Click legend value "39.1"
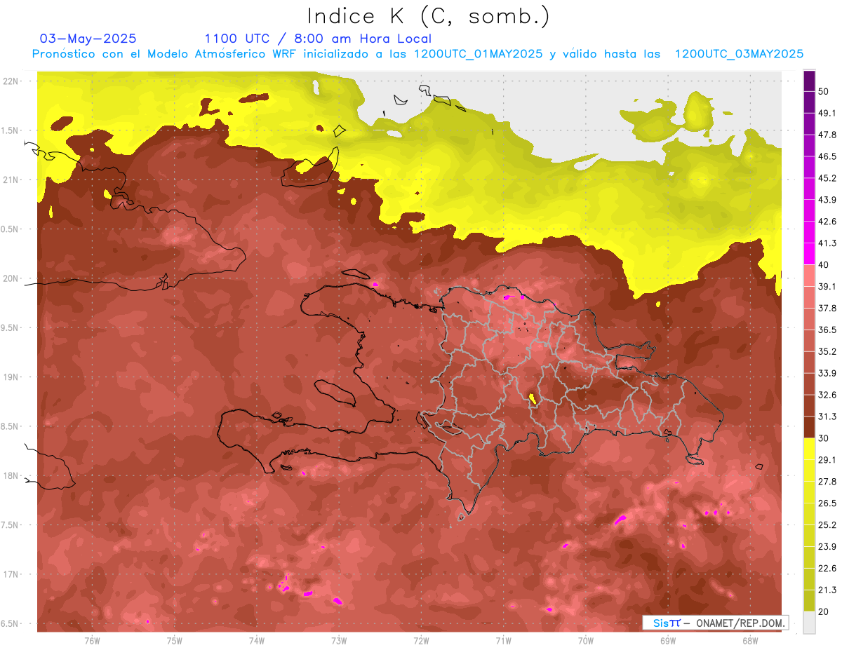 (x=827, y=286)
